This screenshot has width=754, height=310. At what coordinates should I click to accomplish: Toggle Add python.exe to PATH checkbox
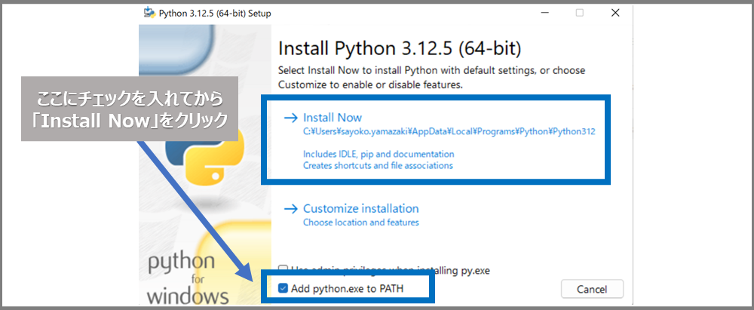tap(283, 289)
